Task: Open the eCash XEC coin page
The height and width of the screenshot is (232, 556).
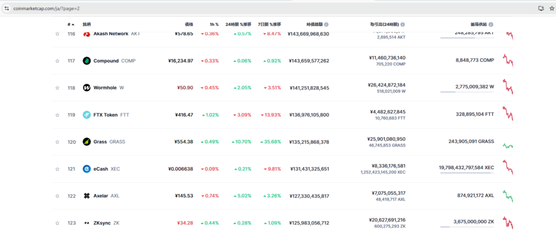Action: click(x=107, y=169)
